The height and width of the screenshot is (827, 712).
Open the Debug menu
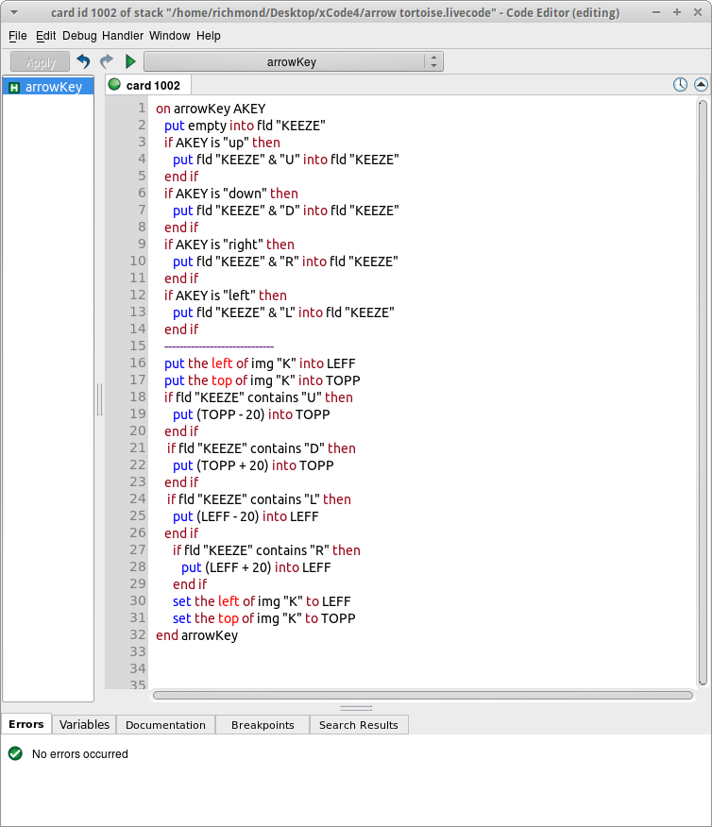pos(80,36)
